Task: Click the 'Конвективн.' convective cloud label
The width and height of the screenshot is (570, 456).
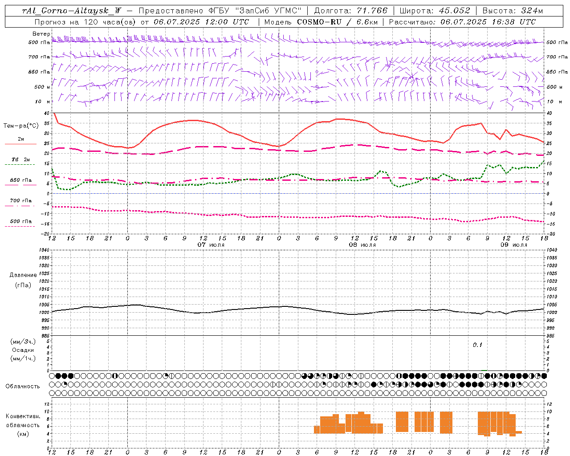Action: point(23,416)
